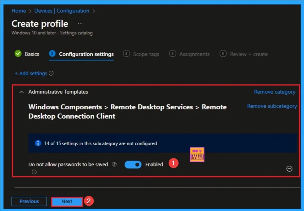Click the Previous button
304x211 pixels.
29,201
